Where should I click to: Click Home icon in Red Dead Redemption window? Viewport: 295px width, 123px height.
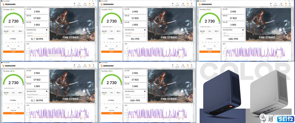coord(74,65)
